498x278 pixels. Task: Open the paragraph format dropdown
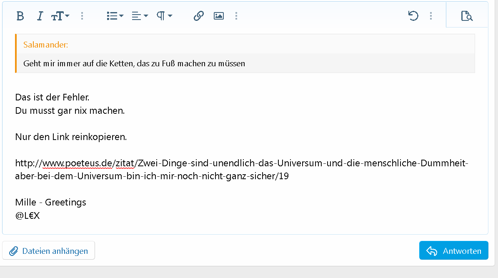[164, 16]
